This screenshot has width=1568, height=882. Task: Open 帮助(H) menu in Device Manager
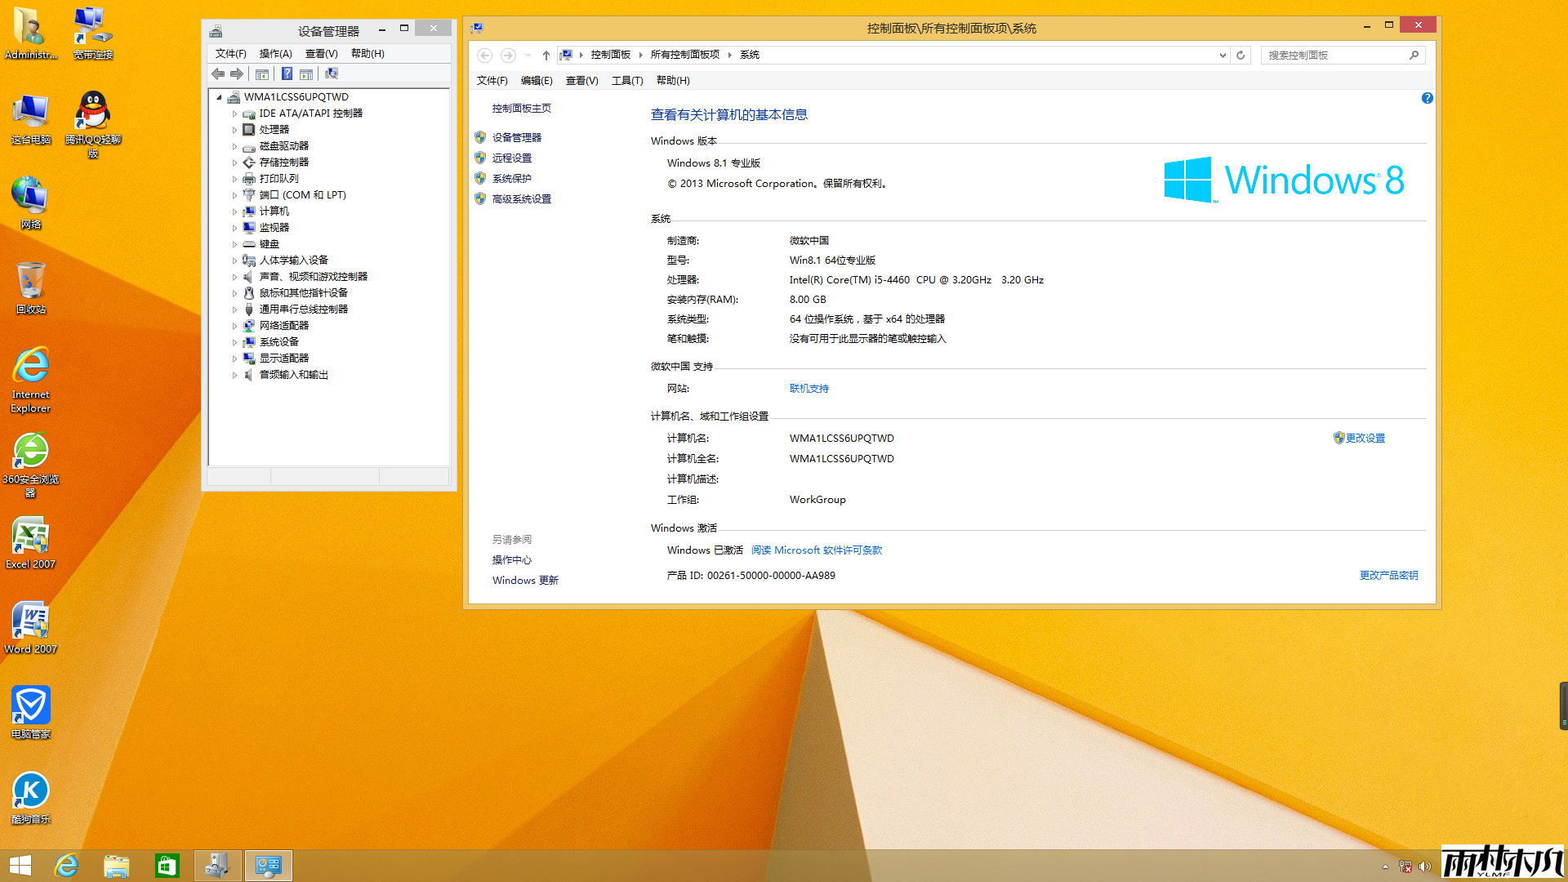pos(367,53)
